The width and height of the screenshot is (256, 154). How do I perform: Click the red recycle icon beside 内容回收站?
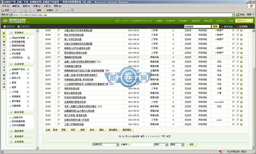[29, 58]
